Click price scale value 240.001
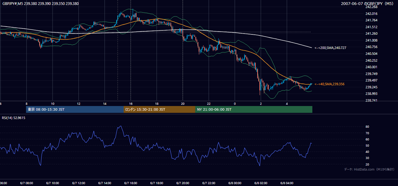Screen dimensions: 398x186 tap(371, 67)
